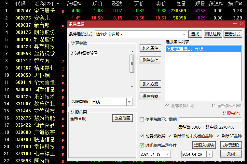
Task: Click the 计算参数 scrollbar thumb
Action: (132, 64)
